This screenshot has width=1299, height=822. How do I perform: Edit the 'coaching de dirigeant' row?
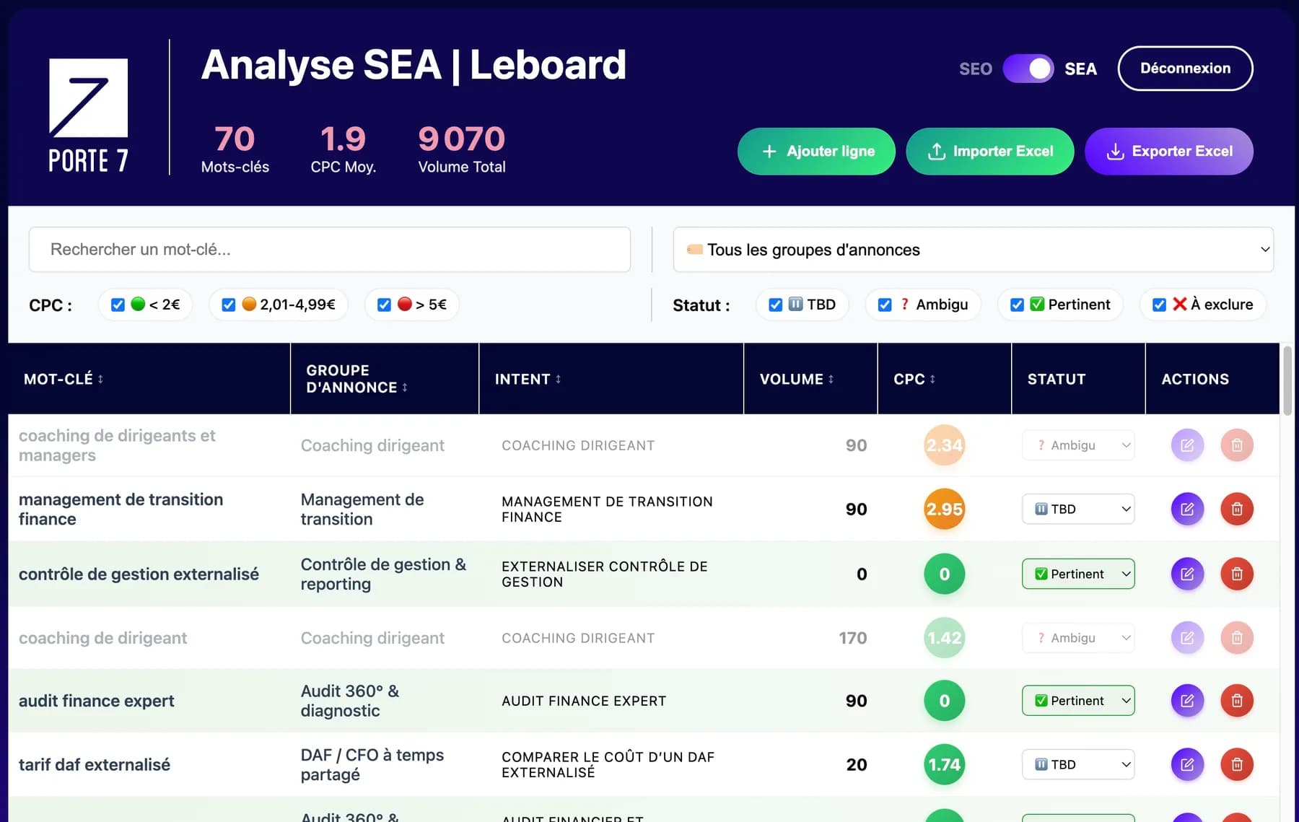click(x=1187, y=638)
